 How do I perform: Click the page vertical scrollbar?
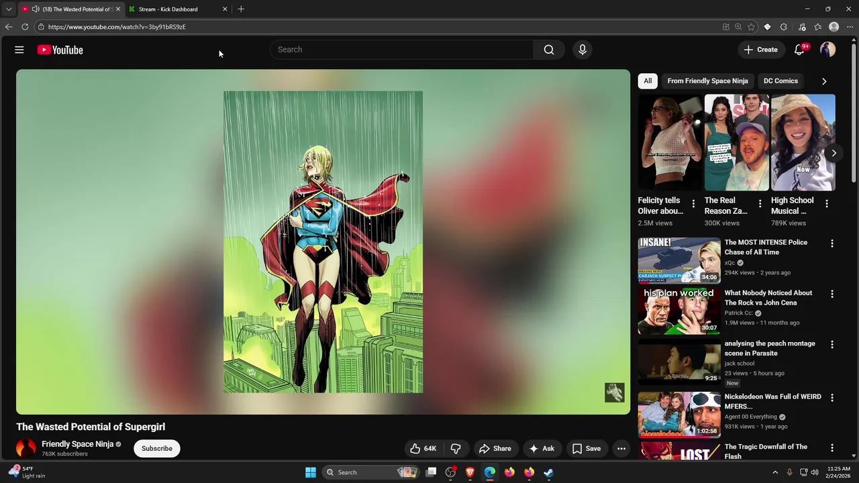click(854, 114)
